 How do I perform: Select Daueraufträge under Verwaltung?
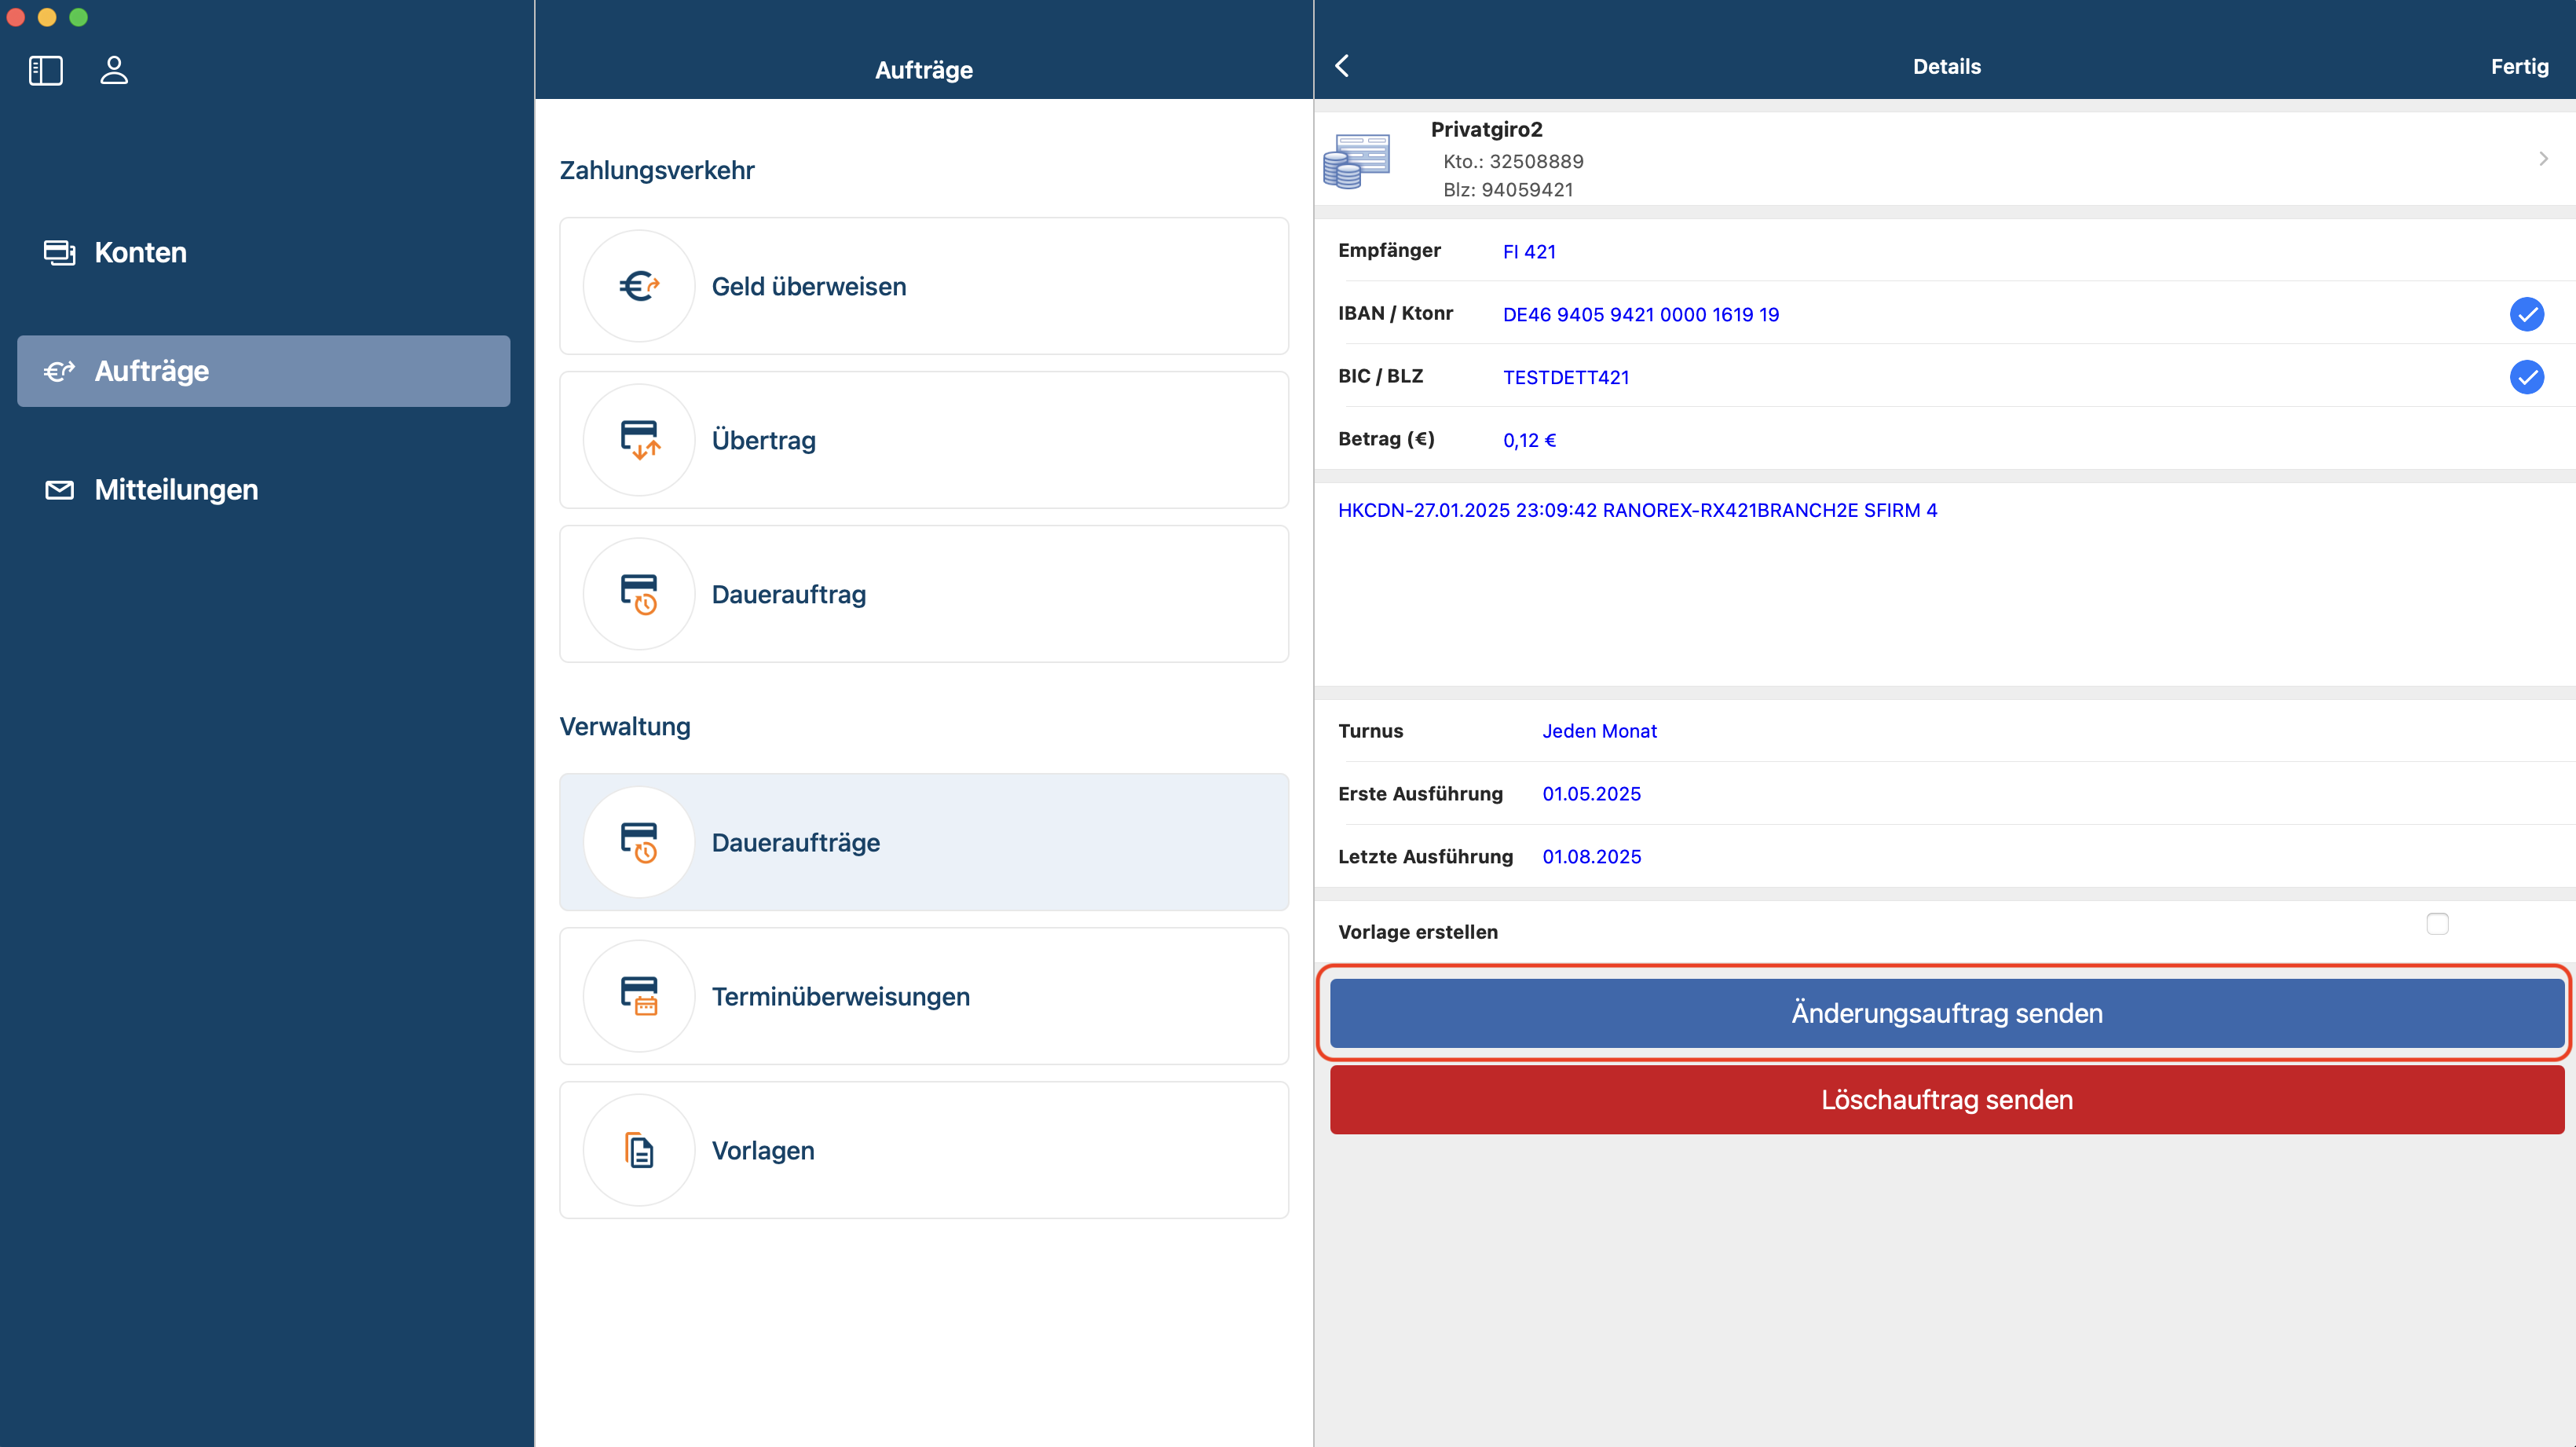coord(924,842)
